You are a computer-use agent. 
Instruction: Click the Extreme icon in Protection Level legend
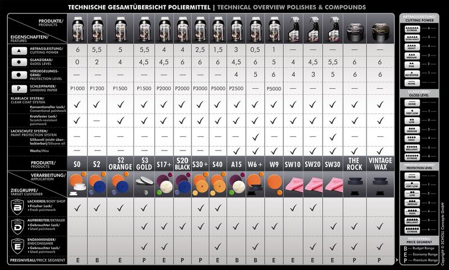[413, 230]
